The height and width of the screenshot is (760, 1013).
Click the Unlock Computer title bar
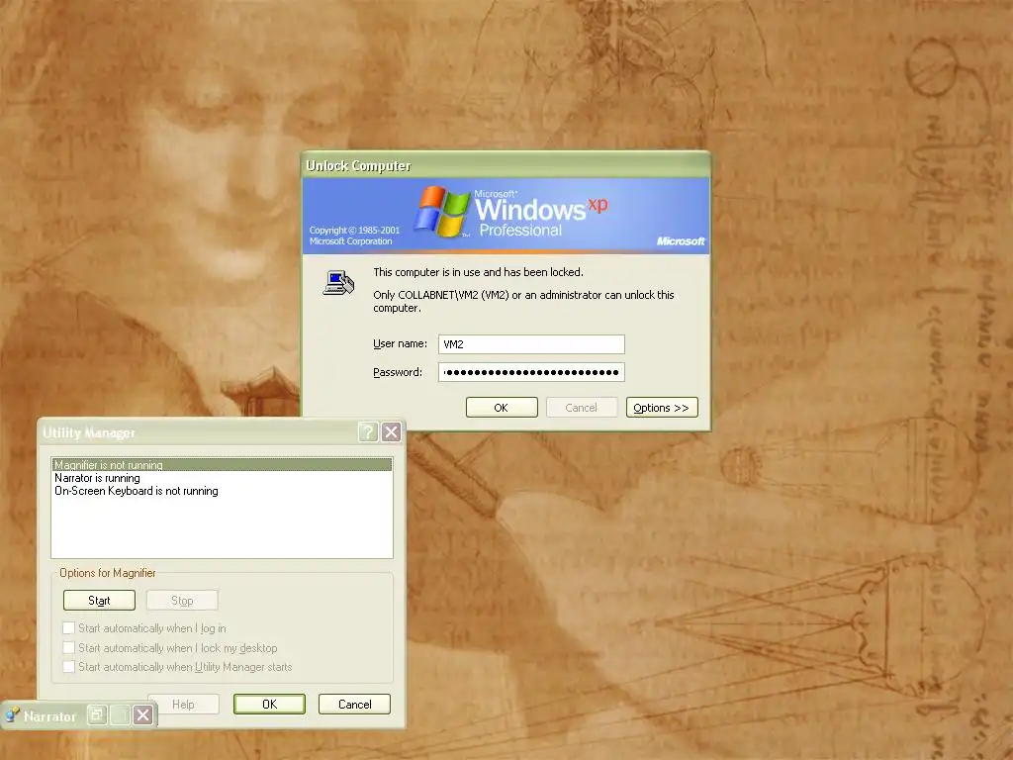pos(506,165)
